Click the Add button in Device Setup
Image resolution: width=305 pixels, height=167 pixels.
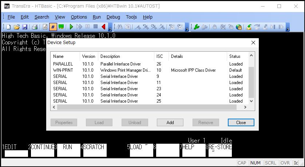pos(170,123)
